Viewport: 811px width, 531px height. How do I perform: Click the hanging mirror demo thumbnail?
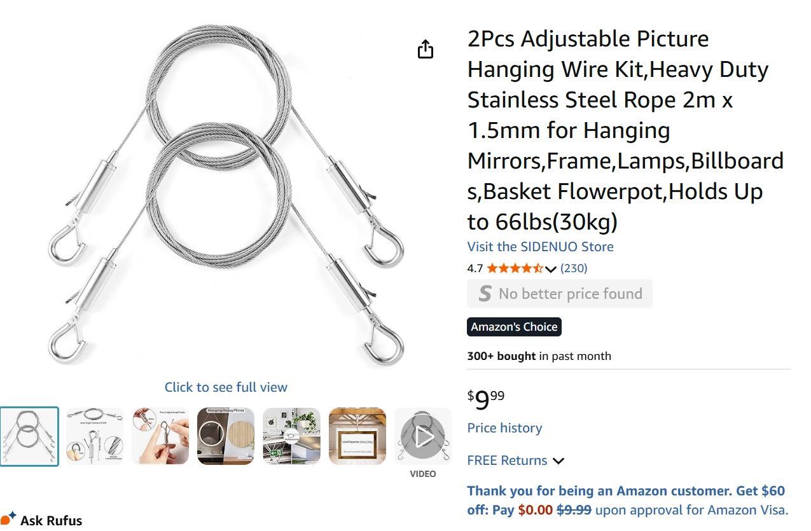[x=226, y=436]
